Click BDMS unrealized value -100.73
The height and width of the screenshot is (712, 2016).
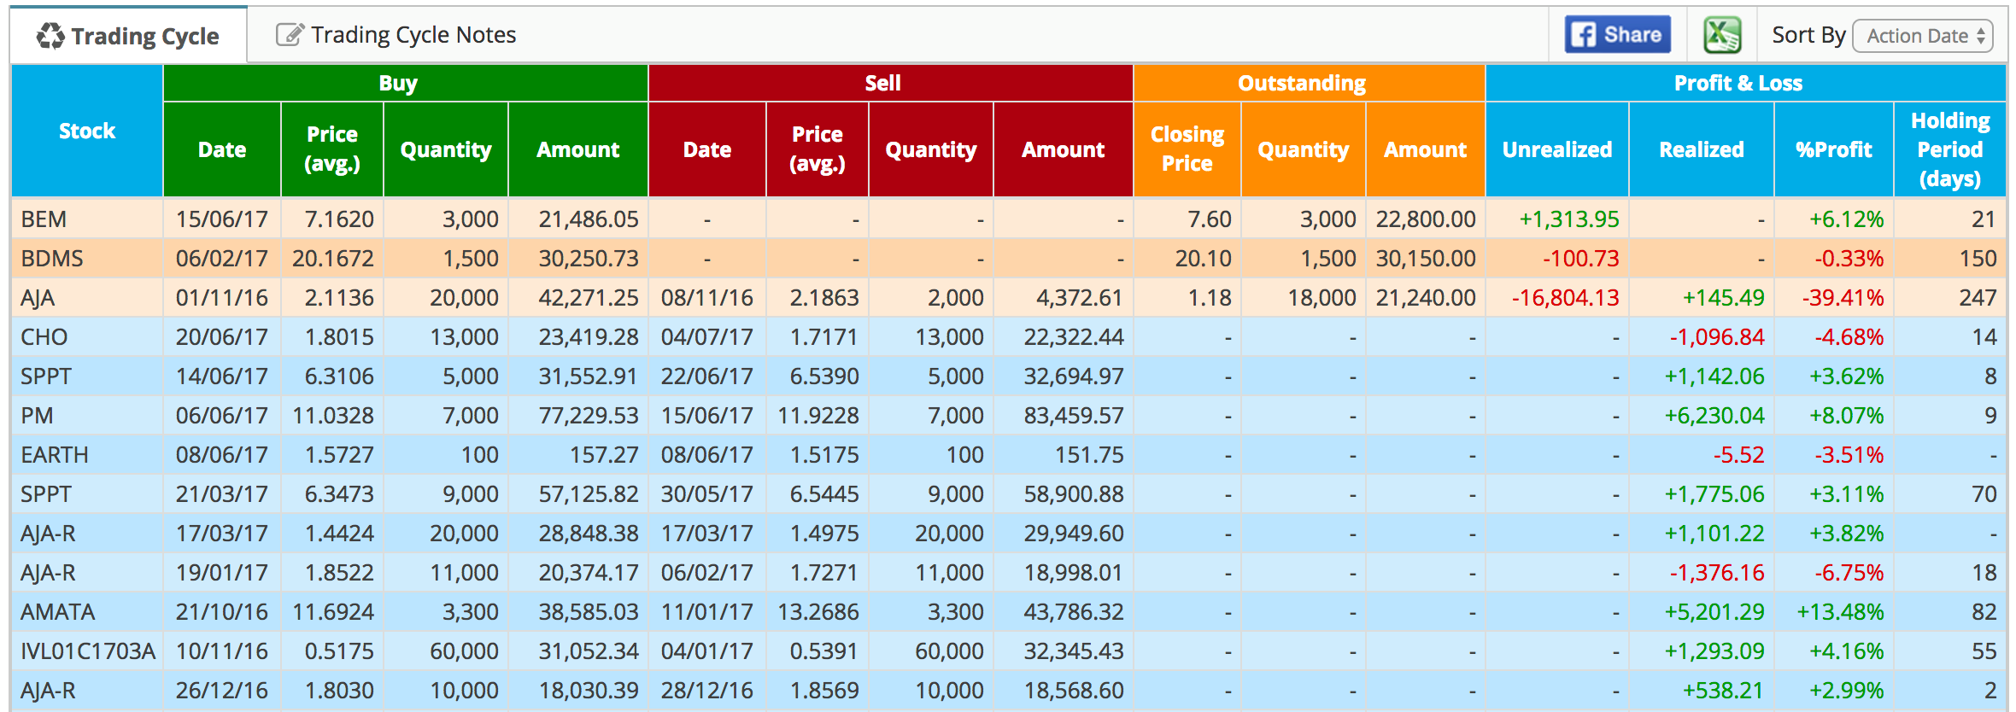(x=1580, y=259)
